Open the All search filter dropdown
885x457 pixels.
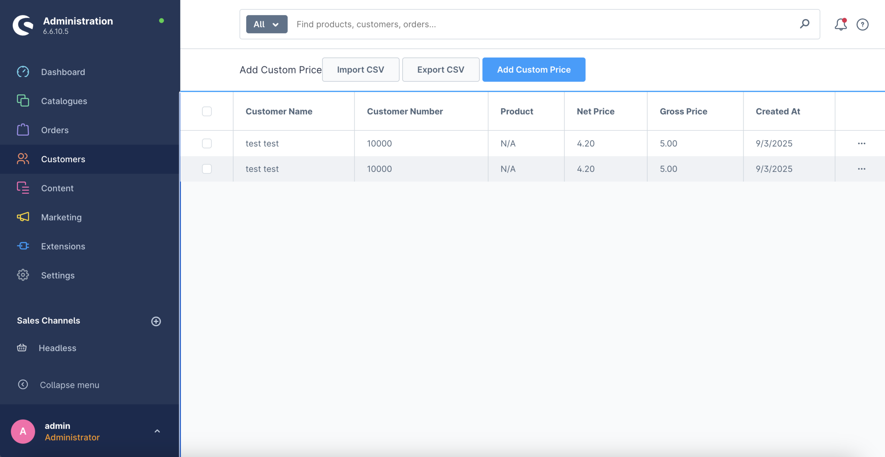click(267, 24)
